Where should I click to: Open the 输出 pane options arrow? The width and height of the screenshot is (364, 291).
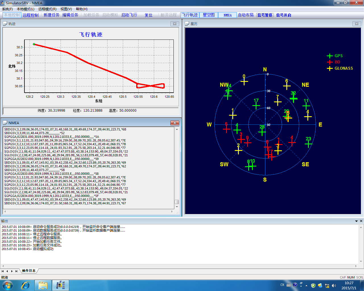(356, 221)
